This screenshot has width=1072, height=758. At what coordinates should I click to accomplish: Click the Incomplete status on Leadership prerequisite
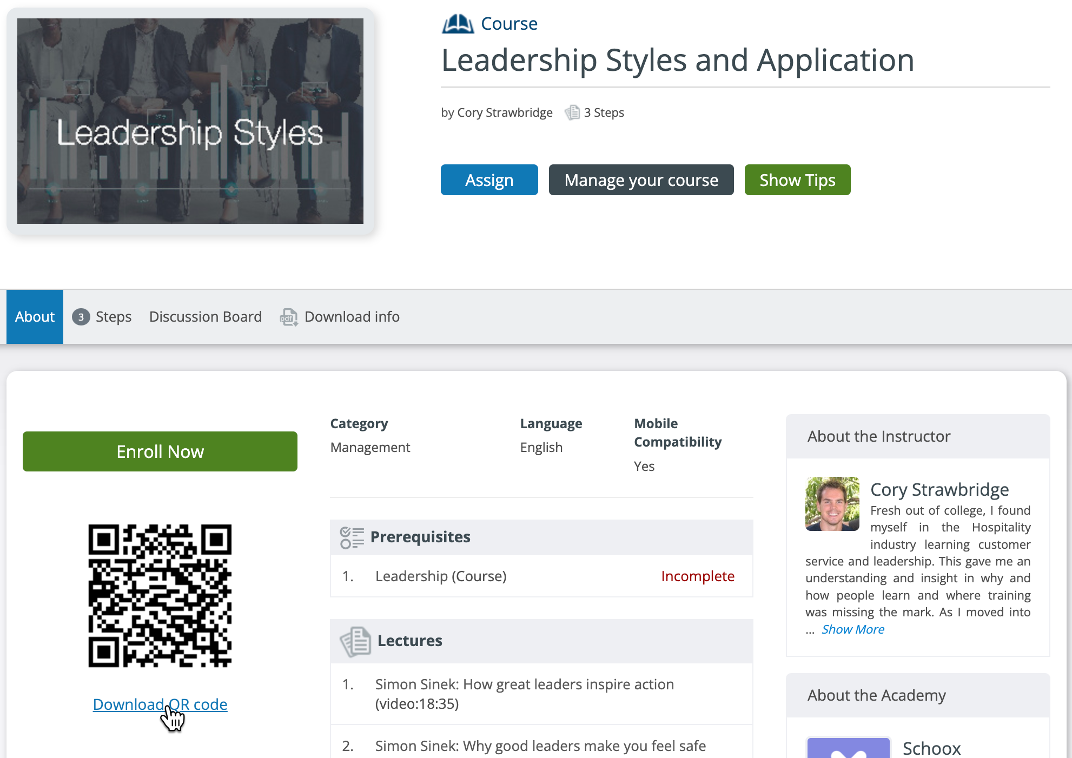697,576
